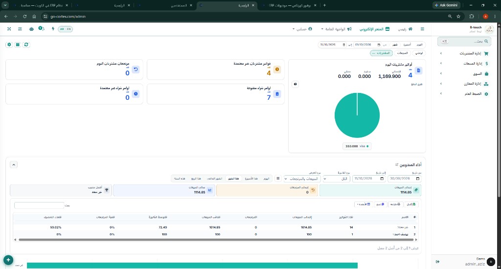Collapse the أداء المندوبين panel chevron

point(13,165)
